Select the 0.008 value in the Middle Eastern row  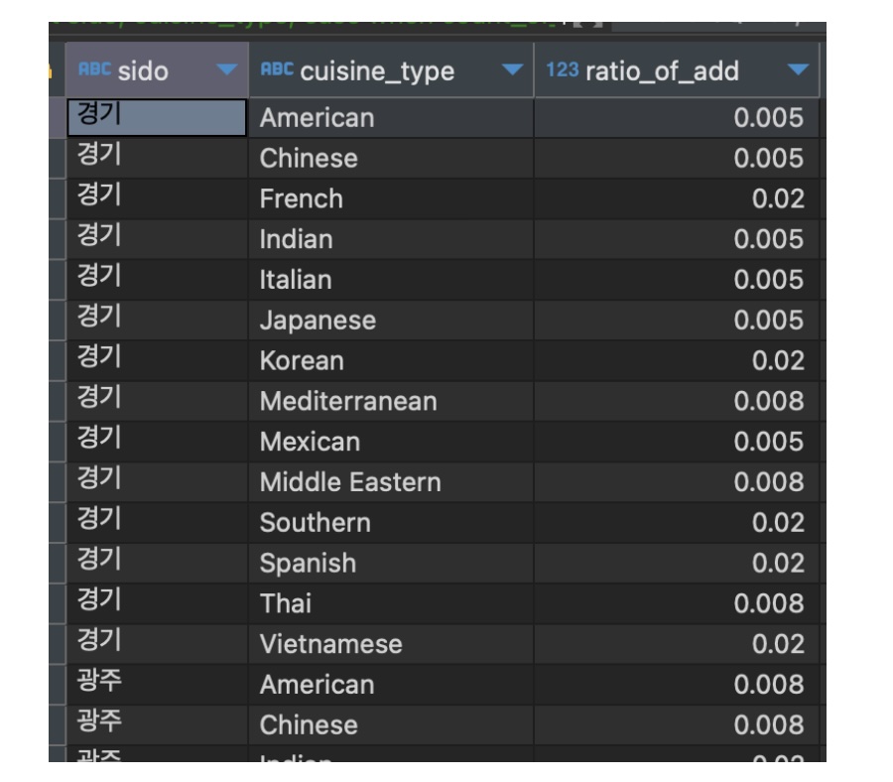[677, 482]
